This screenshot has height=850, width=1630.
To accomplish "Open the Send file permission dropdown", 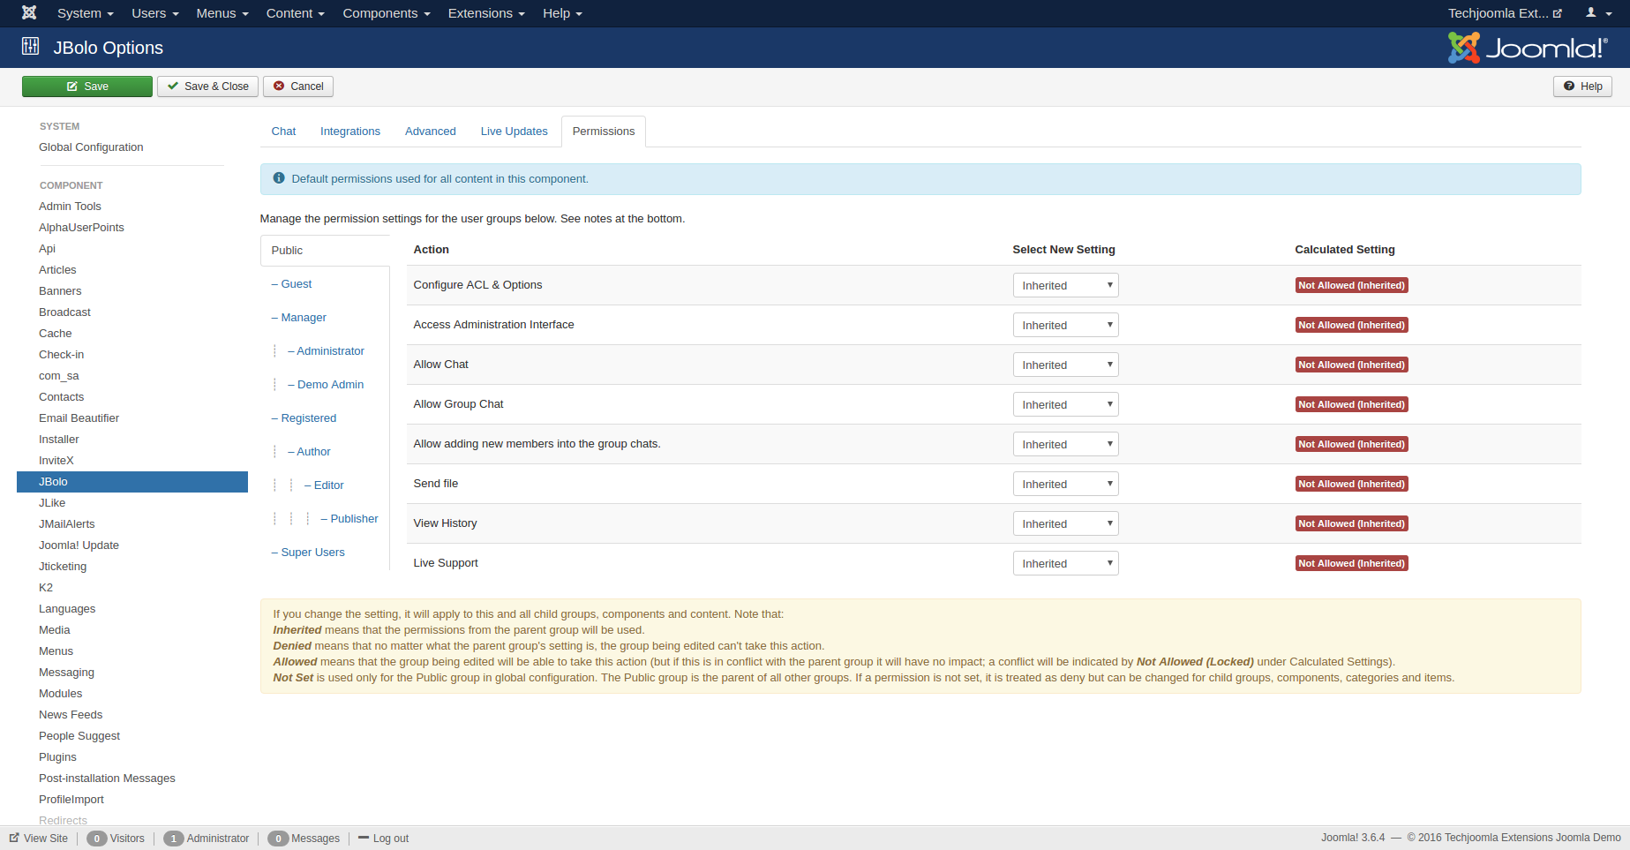I will pyautogui.click(x=1065, y=484).
